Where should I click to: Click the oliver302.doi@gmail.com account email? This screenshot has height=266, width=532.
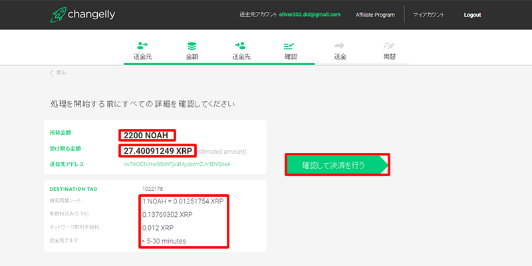pos(310,15)
